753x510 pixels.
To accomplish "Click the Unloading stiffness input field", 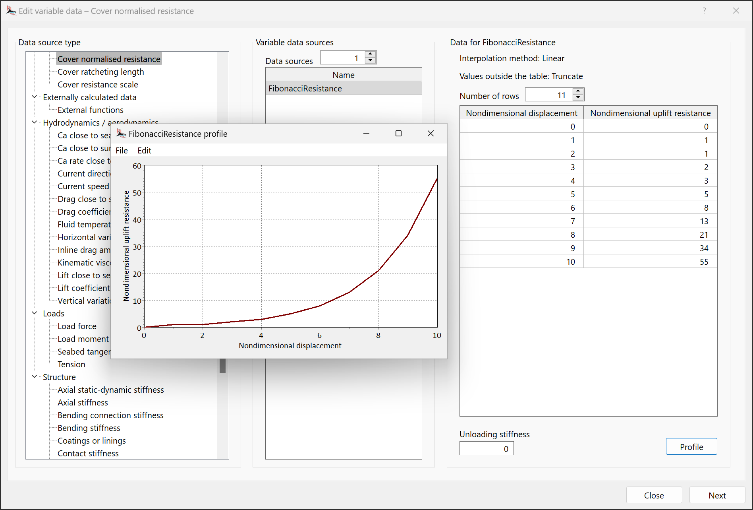I will pyautogui.click(x=486, y=448).
